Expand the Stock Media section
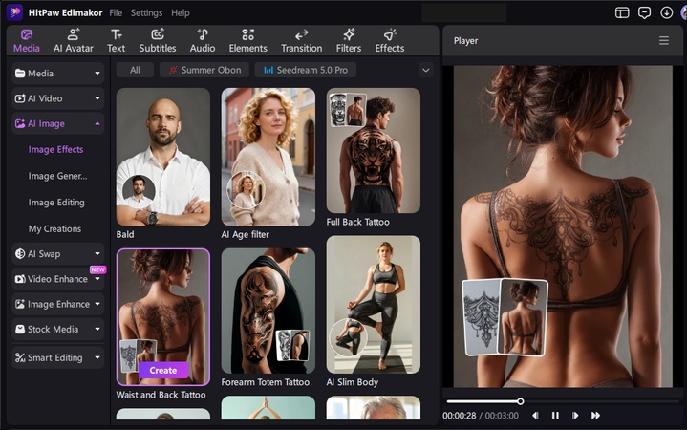Image resolution: width=687 pixels, height=430 pixels. [58, 329]
